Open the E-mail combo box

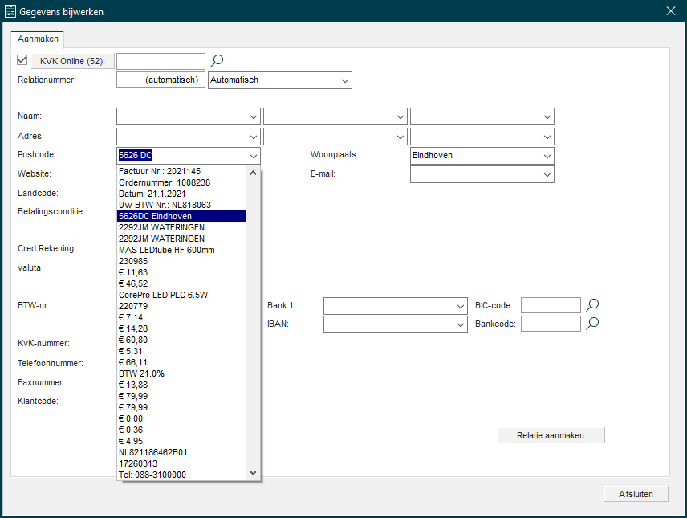tap(547, 174)
